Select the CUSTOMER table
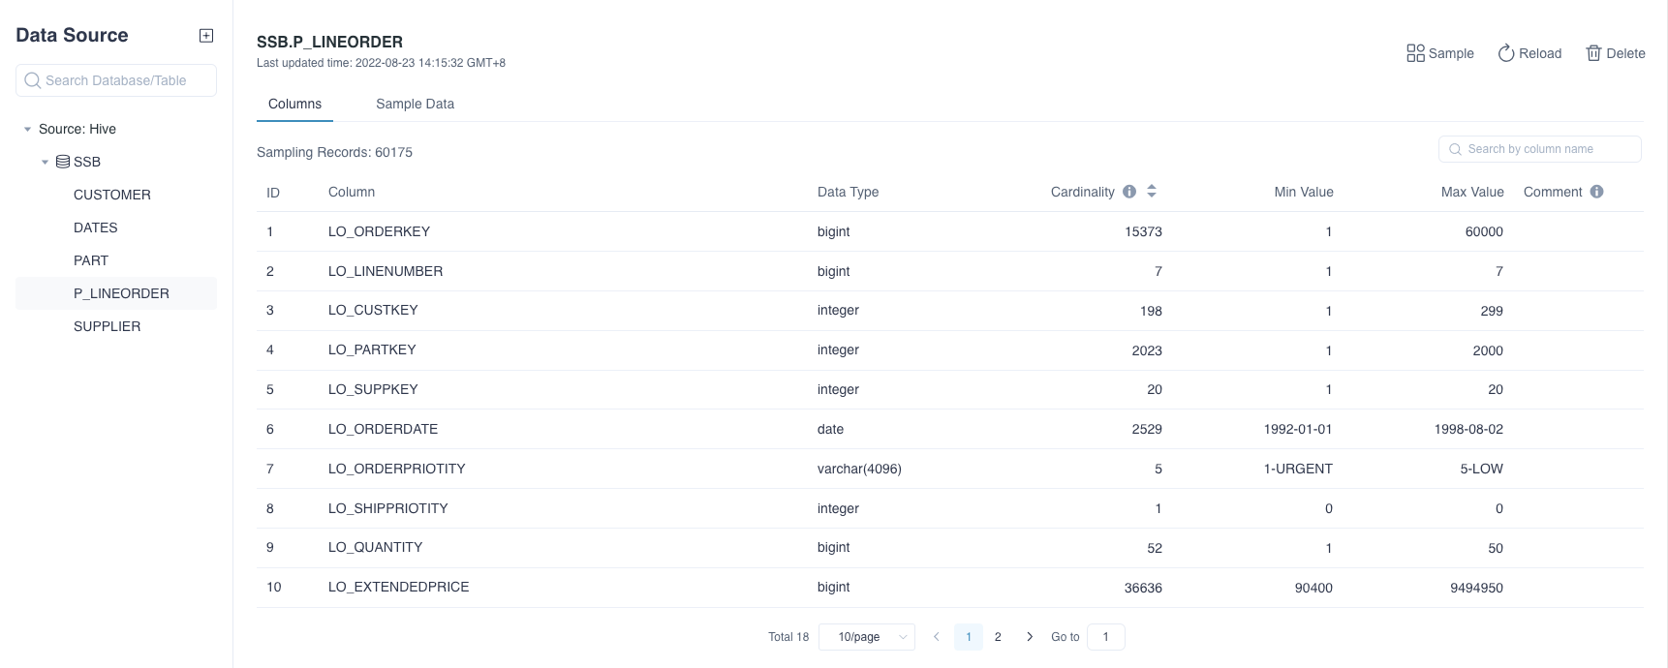 112,195
